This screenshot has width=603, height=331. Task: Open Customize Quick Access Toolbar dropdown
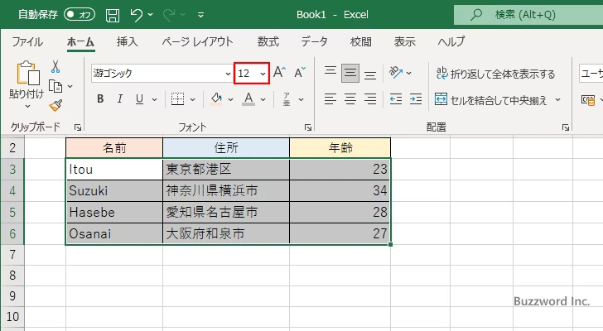(x=200, y=15)
